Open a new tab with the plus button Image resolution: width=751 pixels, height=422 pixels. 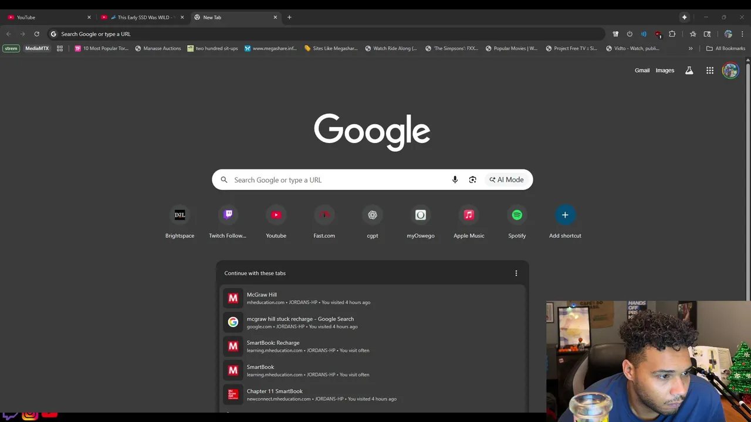(289, 18)
